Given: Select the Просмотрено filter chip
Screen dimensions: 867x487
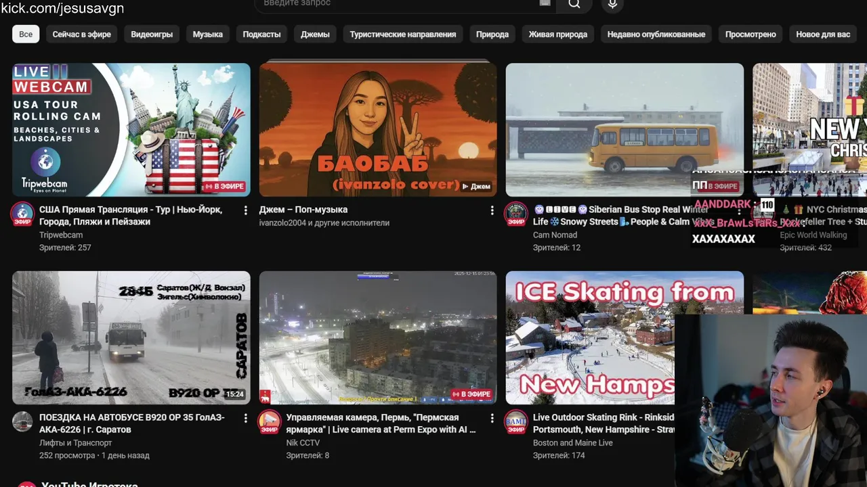Looking at the screenshot, I should [x=750, y=34].
